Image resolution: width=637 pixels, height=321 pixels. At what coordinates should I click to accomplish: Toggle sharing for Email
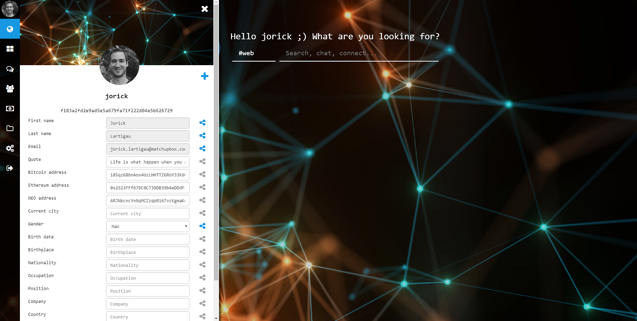click(x=202, y=149)
